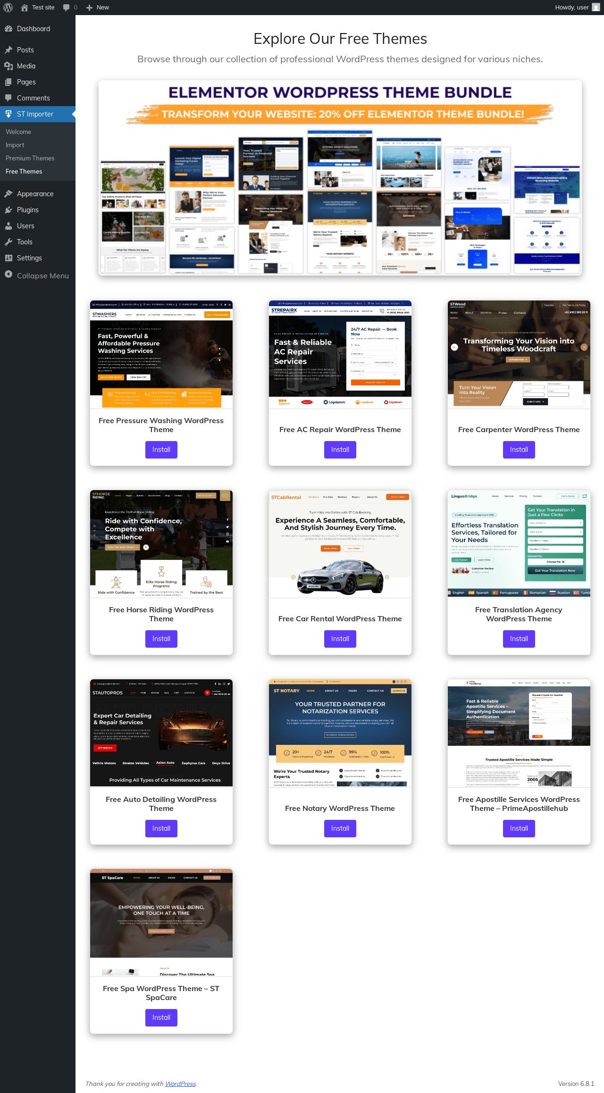Click the 'Free Carpenter WordPress Theme' title
This screenshot has width=604, height=1093.
[x=519, y=430]
